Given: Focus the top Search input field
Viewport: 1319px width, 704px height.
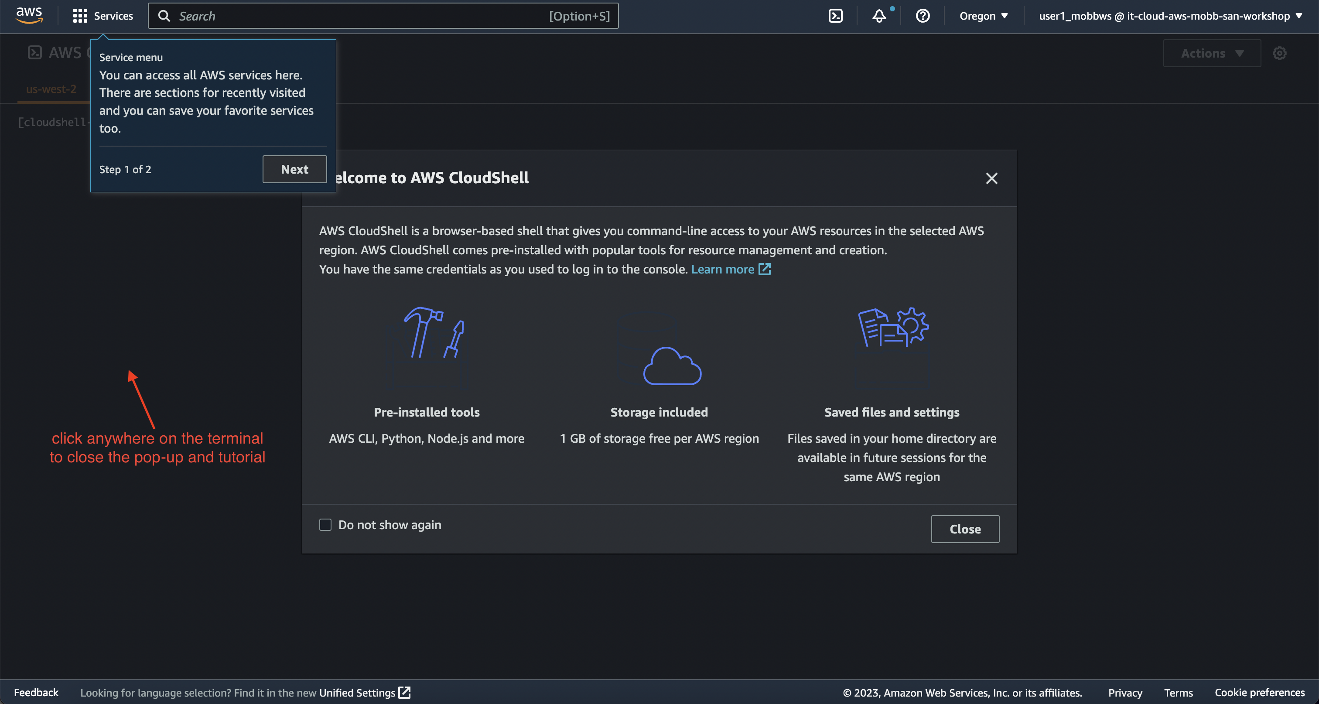Looking at the screenshot, I should [x=383, y=16].
